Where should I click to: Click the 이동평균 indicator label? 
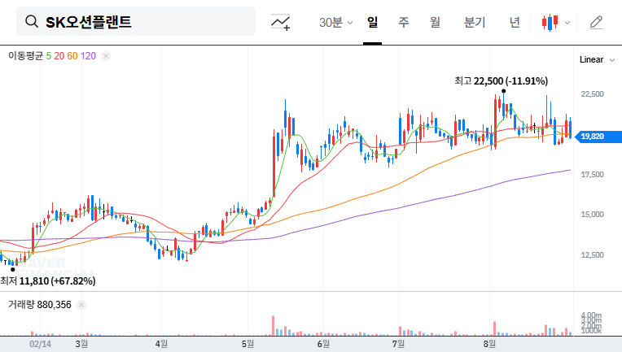25,56
